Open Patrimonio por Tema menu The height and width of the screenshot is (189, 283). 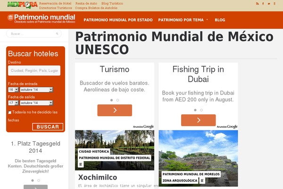(181, 20)
